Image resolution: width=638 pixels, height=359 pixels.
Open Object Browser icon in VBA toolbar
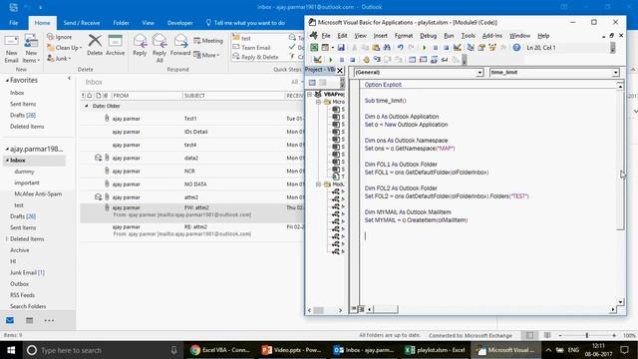pyautogui.click(x=492, y=48)
